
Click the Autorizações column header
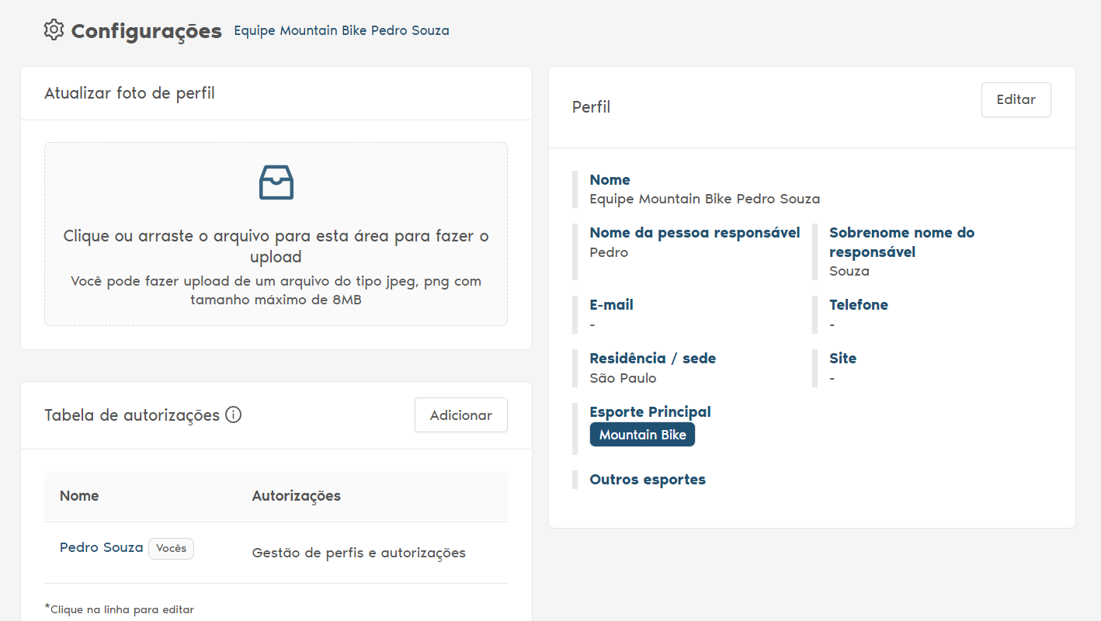296,496
